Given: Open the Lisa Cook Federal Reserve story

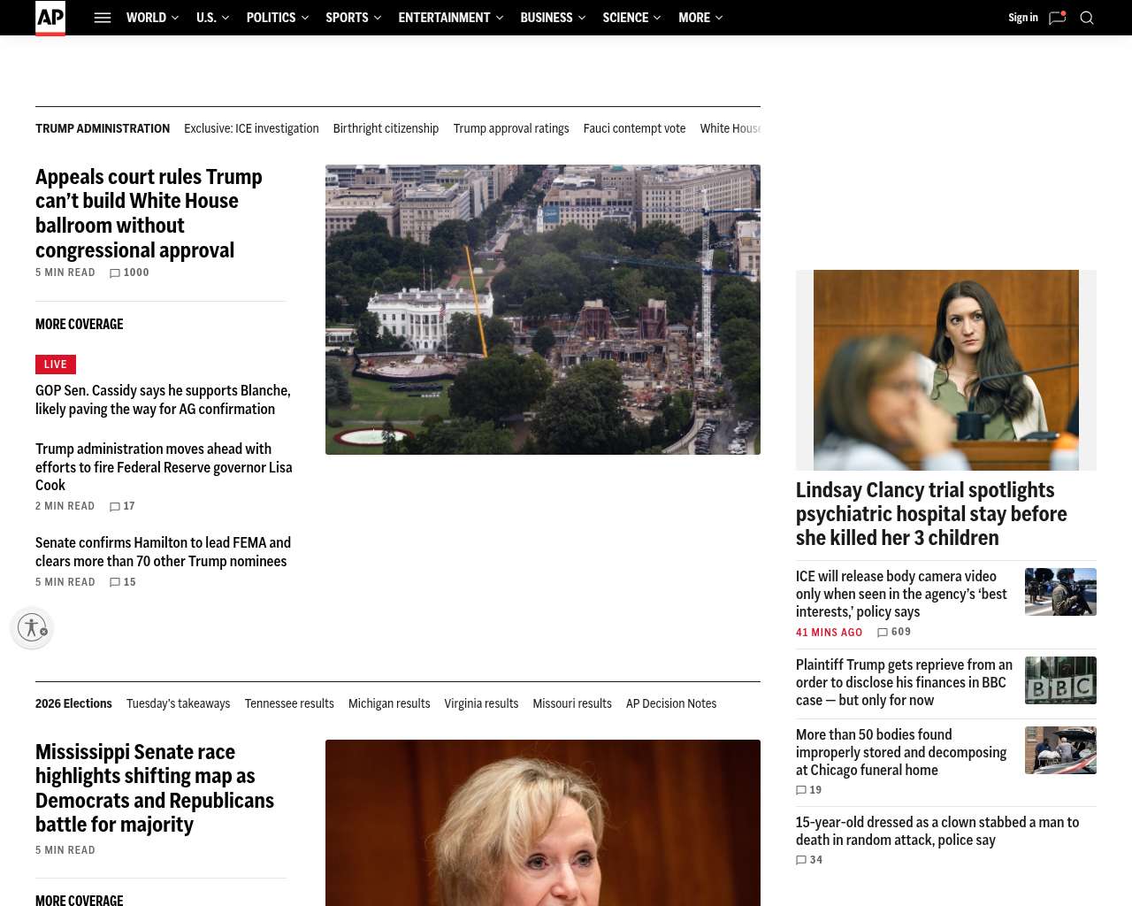Looking at the screenshot, I should 164,467.
